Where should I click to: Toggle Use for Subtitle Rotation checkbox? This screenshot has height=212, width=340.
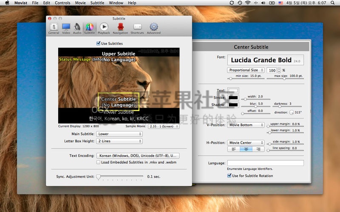click(x=229, y=176)
